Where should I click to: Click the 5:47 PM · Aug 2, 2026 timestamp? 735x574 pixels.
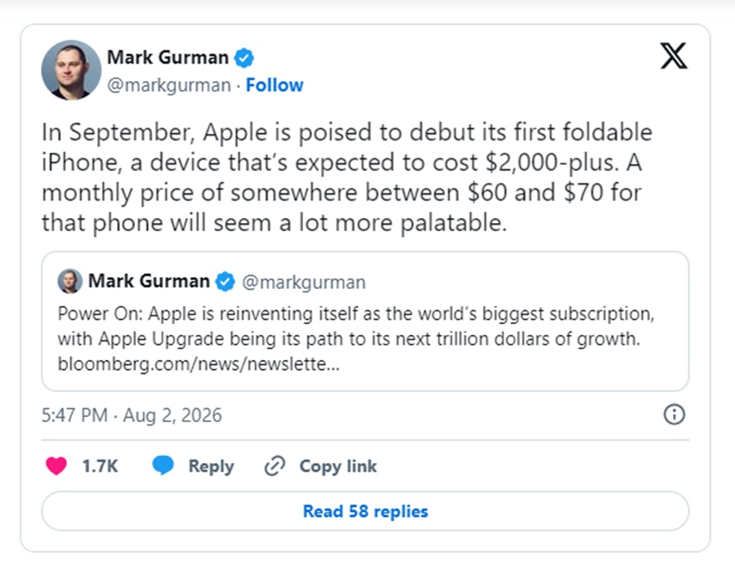(x=131, y=415)
